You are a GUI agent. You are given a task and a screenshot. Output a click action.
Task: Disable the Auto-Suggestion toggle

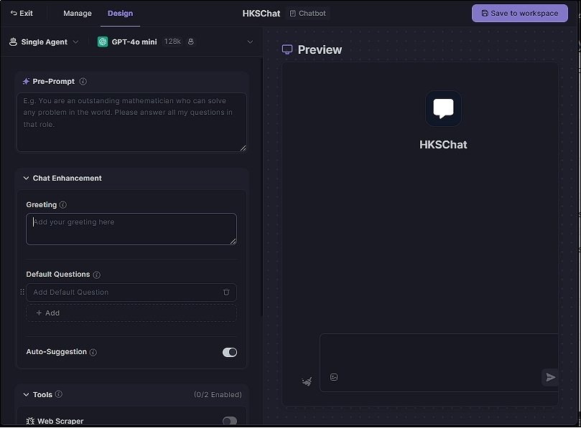[x=230, y=352]
